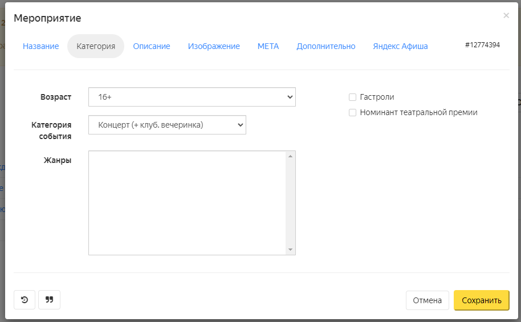Viewport: 521px width, 322px height.
Task: Open the Возраст dropdown showing 16+
Action: [x=192, y=97]
